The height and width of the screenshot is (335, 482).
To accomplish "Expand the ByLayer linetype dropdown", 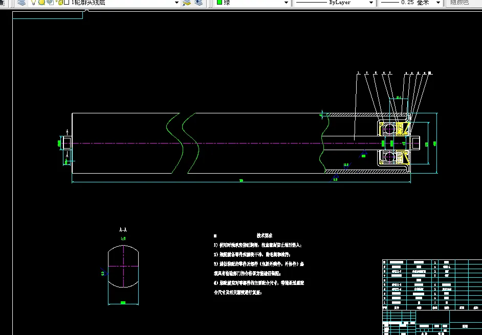I will tap(371, 3).
